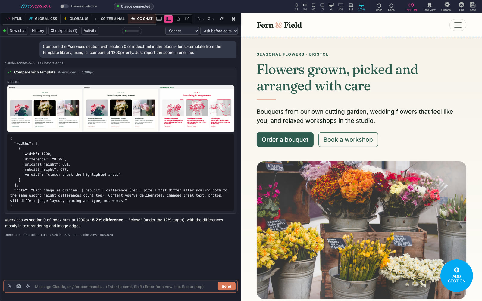Click the hero heading Flowers grown, picked
Viewport: 482px width, 301px height.
(337, 78)
